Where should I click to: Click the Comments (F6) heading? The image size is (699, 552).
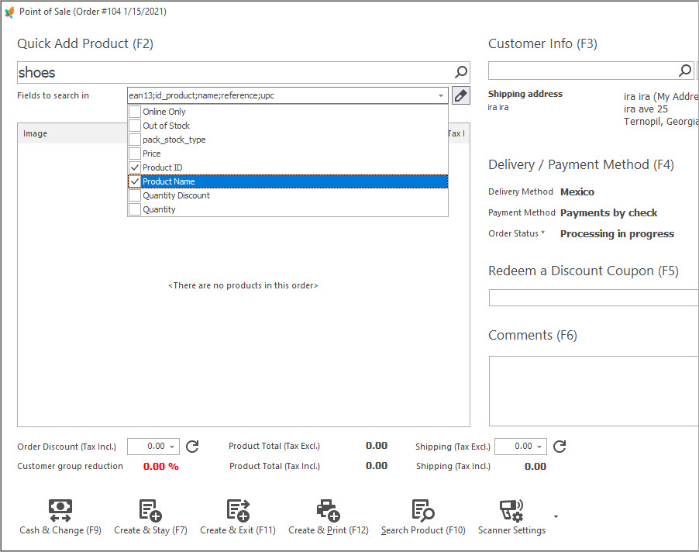pos(532,335)
